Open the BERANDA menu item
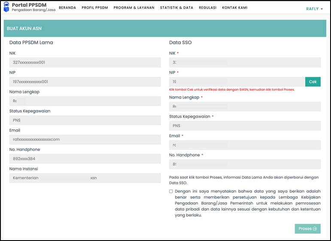Screen dimensions: 331x241 67,8
